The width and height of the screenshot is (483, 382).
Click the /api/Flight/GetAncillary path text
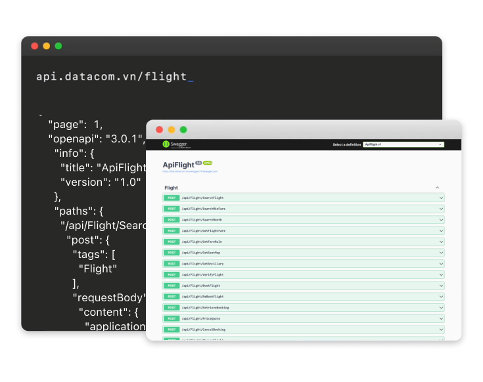pos(202,264)
